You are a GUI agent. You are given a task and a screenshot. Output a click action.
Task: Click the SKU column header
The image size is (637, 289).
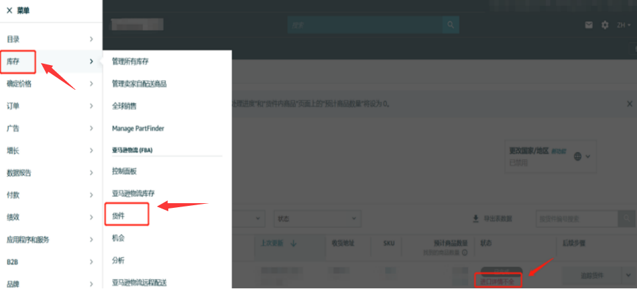click(x=389, y=243)
